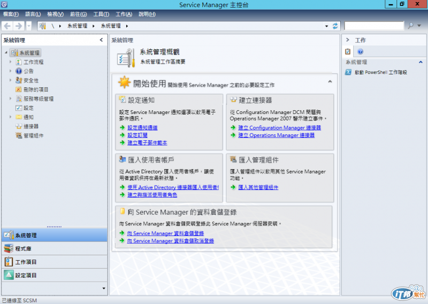Select 連接器 in the tree

(31, 126)
